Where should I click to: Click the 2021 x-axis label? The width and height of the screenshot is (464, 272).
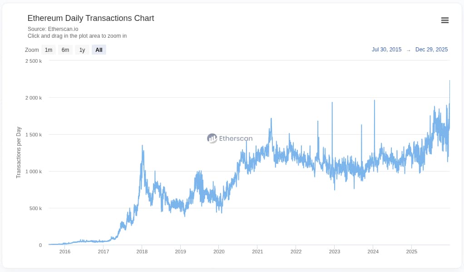tap(257, 252)
